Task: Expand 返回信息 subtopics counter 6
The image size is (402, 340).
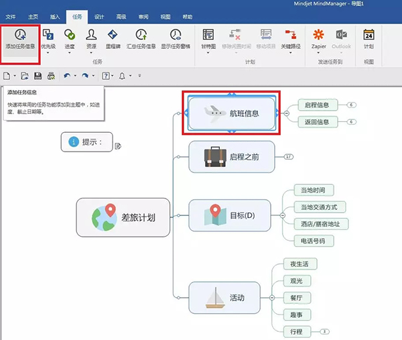Action: [352, 122]
